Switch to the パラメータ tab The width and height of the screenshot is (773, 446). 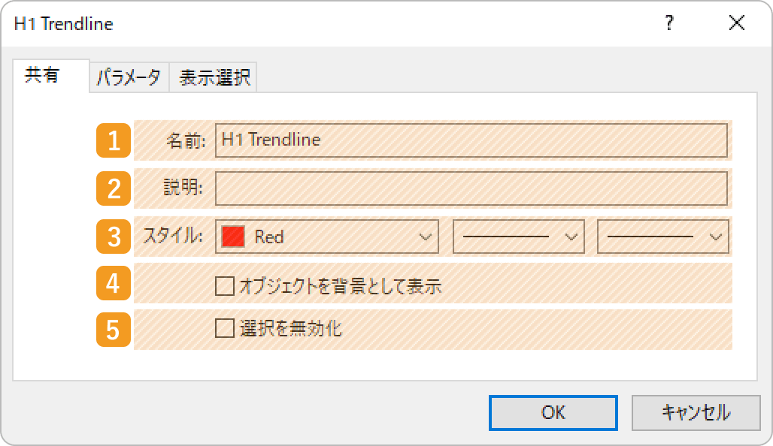[129, 77]
